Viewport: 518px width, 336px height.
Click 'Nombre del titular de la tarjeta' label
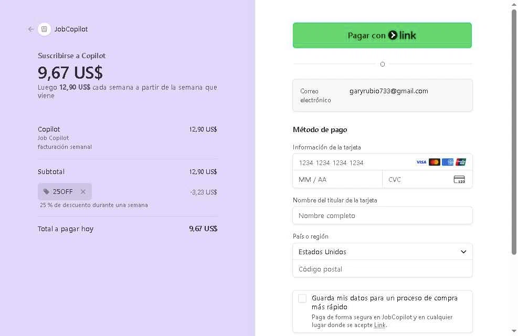coord(335,200)
